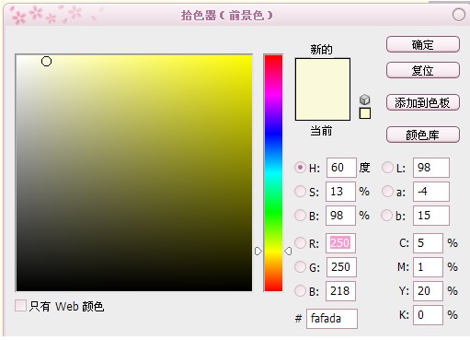
Task: Click the 复位 button
Action: (423, 71)
